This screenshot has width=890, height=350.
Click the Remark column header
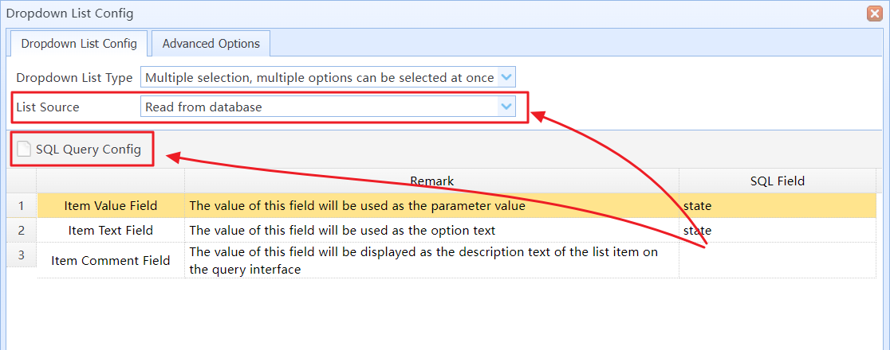point(432,181)
